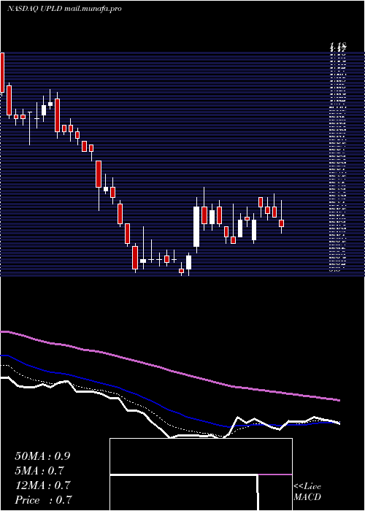Click the NASDAQ UPLD mail.munafa.pro title text
The image size is (365, 511).
pyautogui.click(x=64, y=9)
